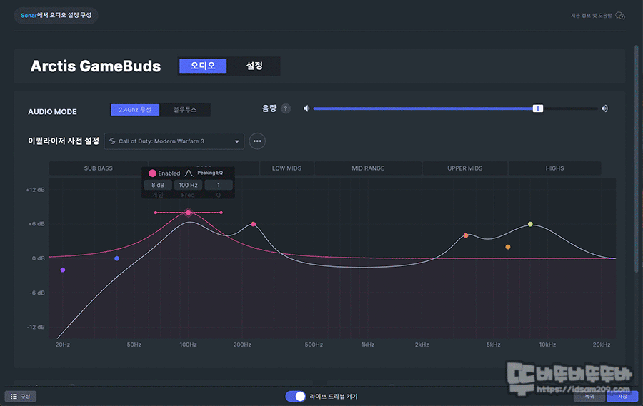The height and width of the screenshot is (406, 643).
Task: Click the 이퀄라이저 사전 설정 label
Action: coord(64,141)
